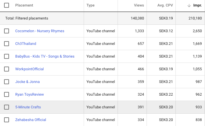
Task: Click the 'Total: Filtered placements' label
Action: (27, 18)
